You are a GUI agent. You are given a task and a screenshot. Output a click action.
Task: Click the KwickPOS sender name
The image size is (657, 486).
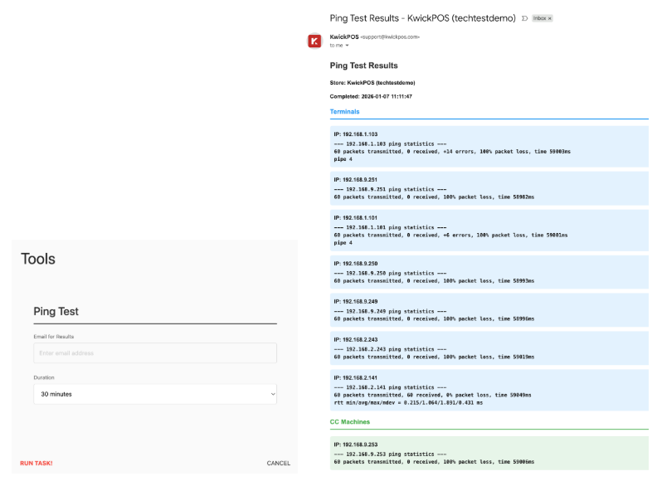pyautogui.click(x=344, y=36)
